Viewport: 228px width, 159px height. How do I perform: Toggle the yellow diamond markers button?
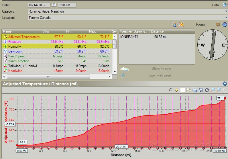coord(177,90)
